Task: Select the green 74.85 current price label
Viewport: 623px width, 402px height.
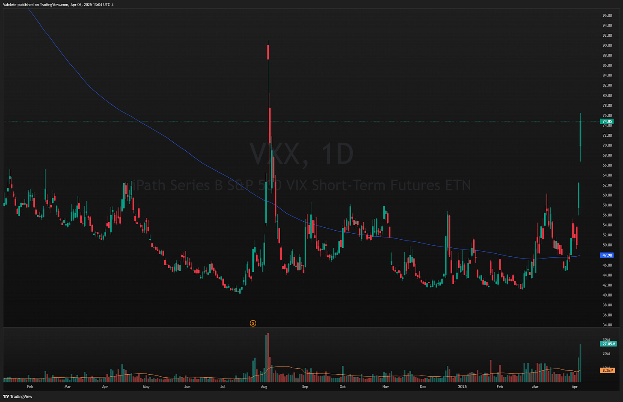Action: 607,121
